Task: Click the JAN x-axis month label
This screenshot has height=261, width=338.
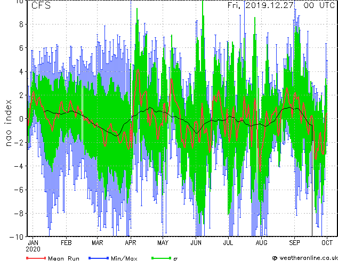Action: coord(33,243)
